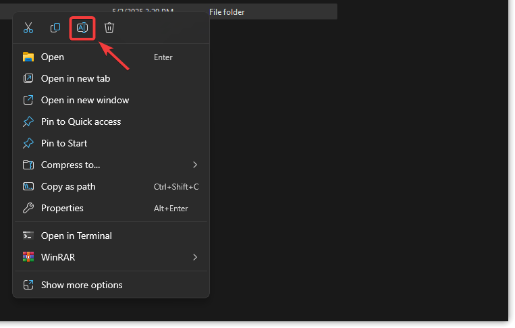Click the WinRAR text label
The height and width of the screenshot is (328, 515).
[58, 257]
